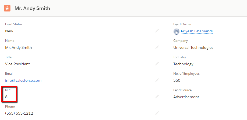
Task: Edit Title using its pencil icon
Action: click(x=157, y=64)
